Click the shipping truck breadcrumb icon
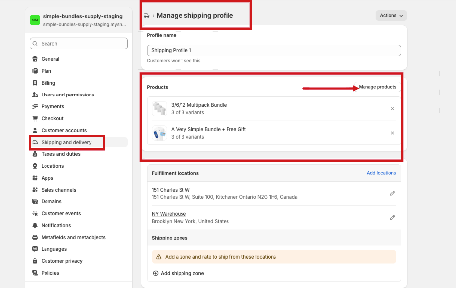The image size is (456, 288). [146, 16]
